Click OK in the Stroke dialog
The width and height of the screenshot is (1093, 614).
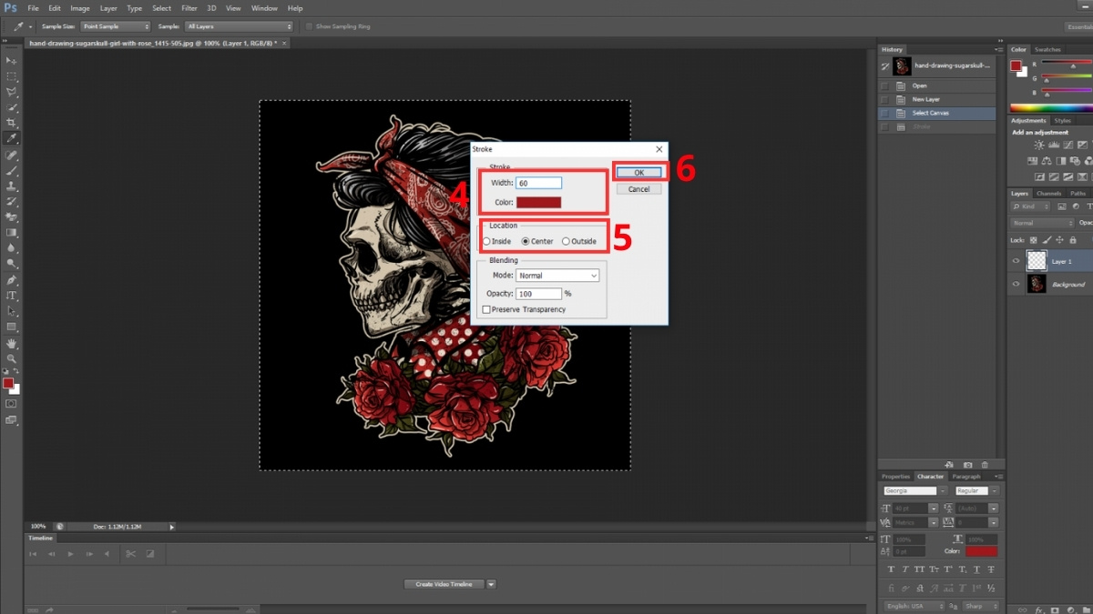point(638,172)
